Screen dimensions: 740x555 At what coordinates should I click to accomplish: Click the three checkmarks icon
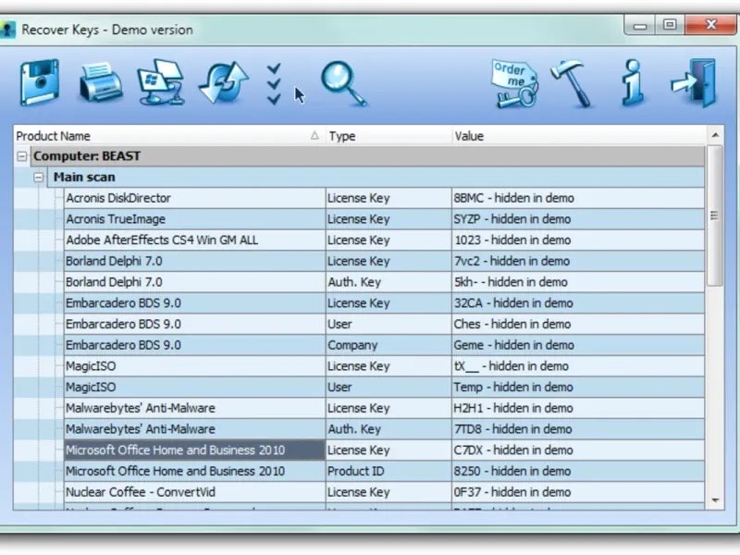[x=274, y=83]
